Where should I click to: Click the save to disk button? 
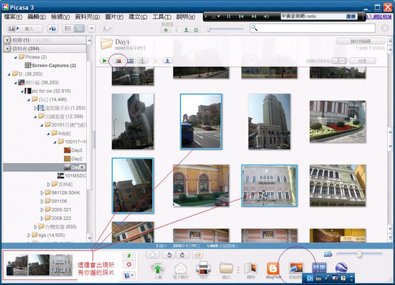pyautogui.click(x=361, y=41)
